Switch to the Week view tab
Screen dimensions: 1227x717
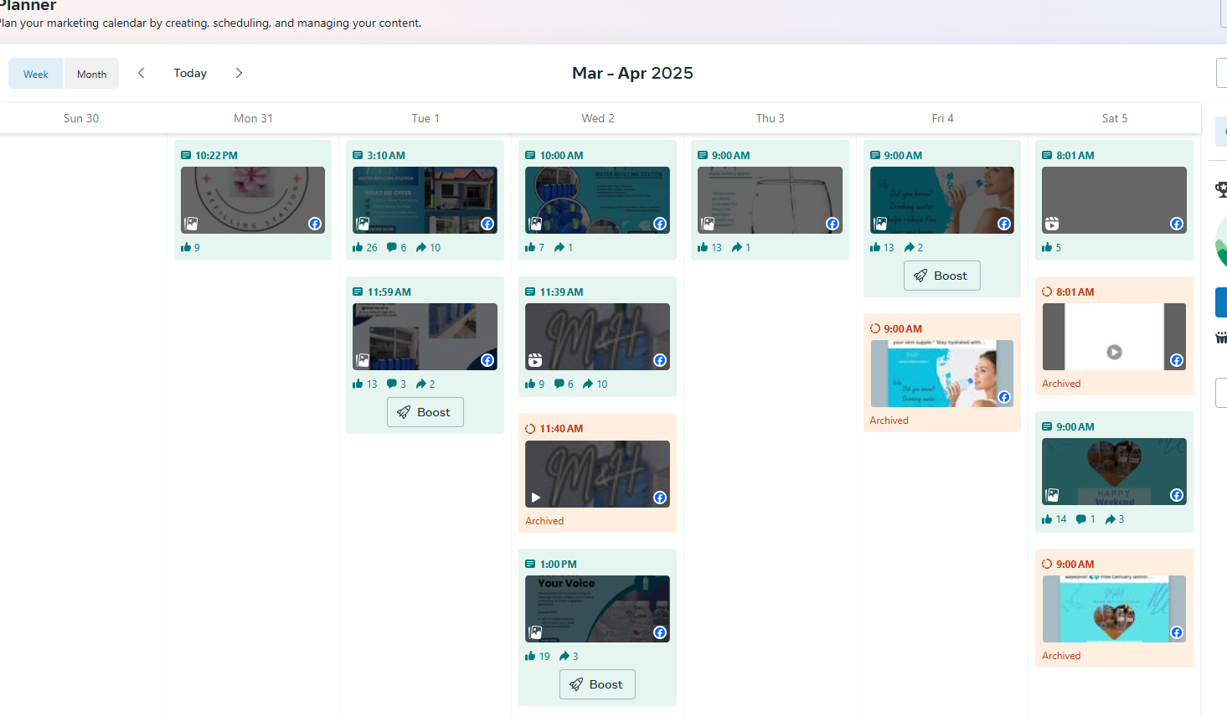pyautogui.click(x=36, y=74)
